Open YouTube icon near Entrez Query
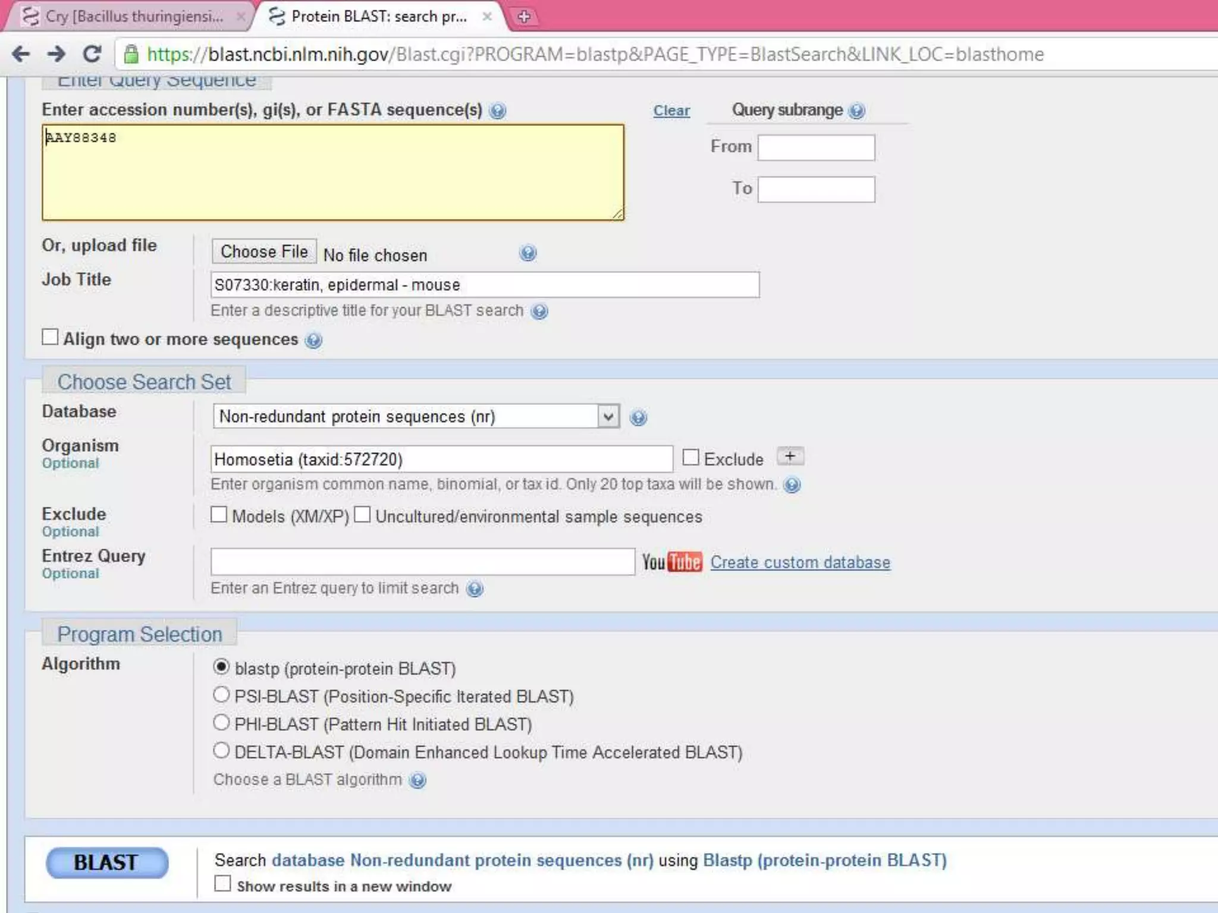Image resolution: width=1218 pixels, height=913 pixels. (672, 562)
